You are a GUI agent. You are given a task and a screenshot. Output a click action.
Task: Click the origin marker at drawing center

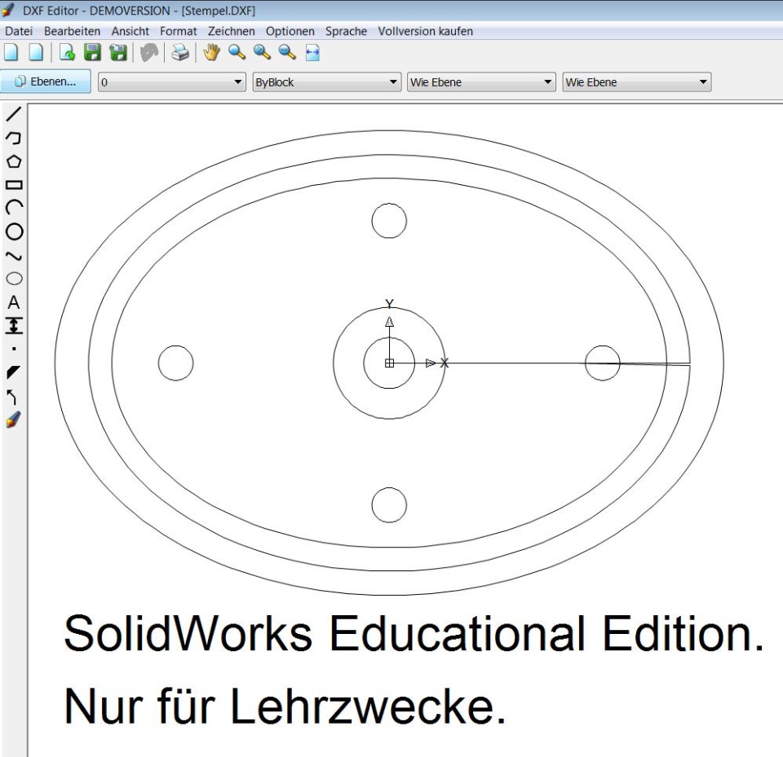[x=390, y=363]
